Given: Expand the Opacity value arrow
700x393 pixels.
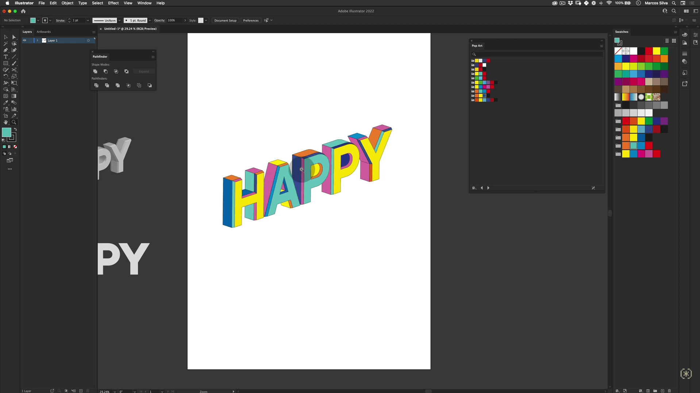Looking at the screenshot, I should 185,20.
